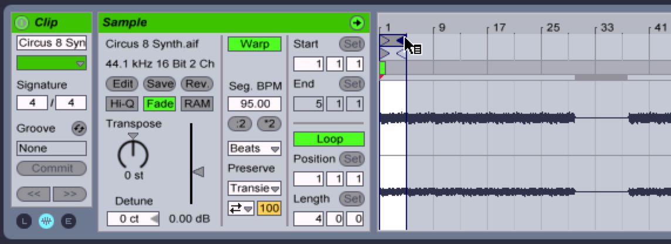The image size is (671, 244).
Task: Click the clip name field Circus 8 Syn
Action: pos(52,43)
